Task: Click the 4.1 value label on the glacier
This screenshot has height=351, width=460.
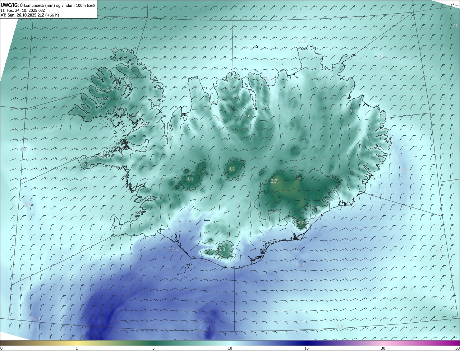Action: pyautogui.click(x=231, y=169)
